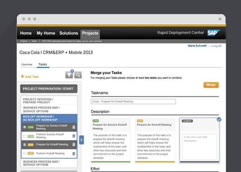Click the Log out link

217,46
